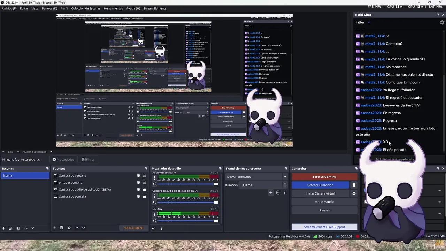Move the scene down in Escenas panel
Image resolution: width=446 pixels, height=251 pixels.
coord(32,228)
